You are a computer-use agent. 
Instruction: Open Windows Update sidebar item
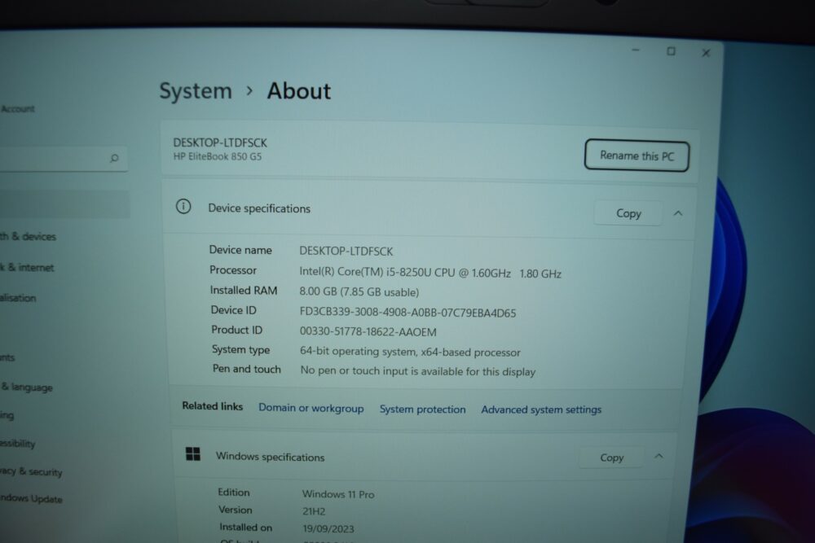pyautogui.click(x=31, y=498)
